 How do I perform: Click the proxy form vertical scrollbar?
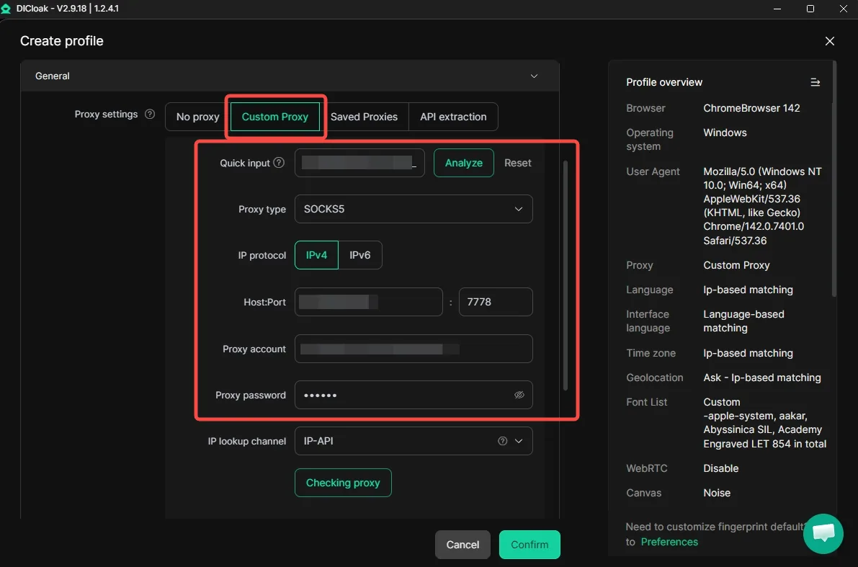tap(566, 275)
